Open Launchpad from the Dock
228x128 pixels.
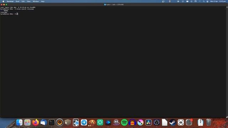tap(27, 122)
